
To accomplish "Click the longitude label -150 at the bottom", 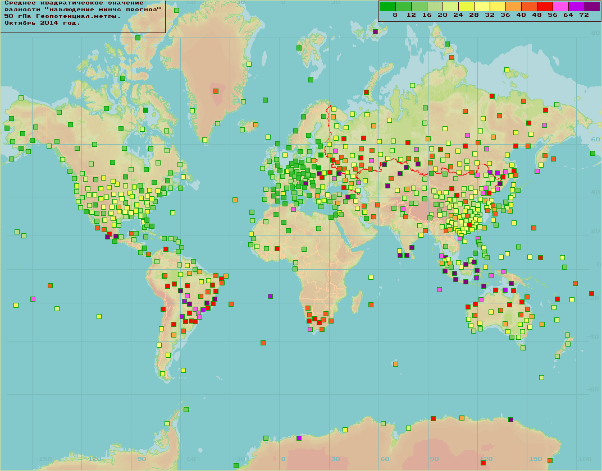I will 43,459.
